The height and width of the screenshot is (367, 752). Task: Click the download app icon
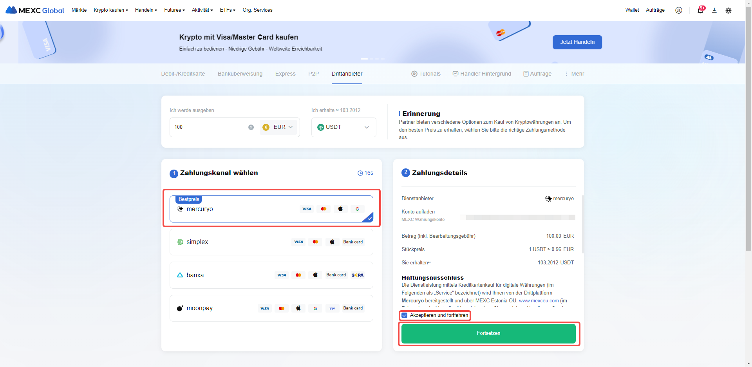(x=714, y=10)
